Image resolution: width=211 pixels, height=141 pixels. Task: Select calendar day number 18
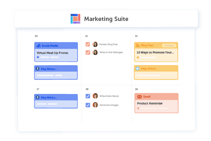[87, 89]
